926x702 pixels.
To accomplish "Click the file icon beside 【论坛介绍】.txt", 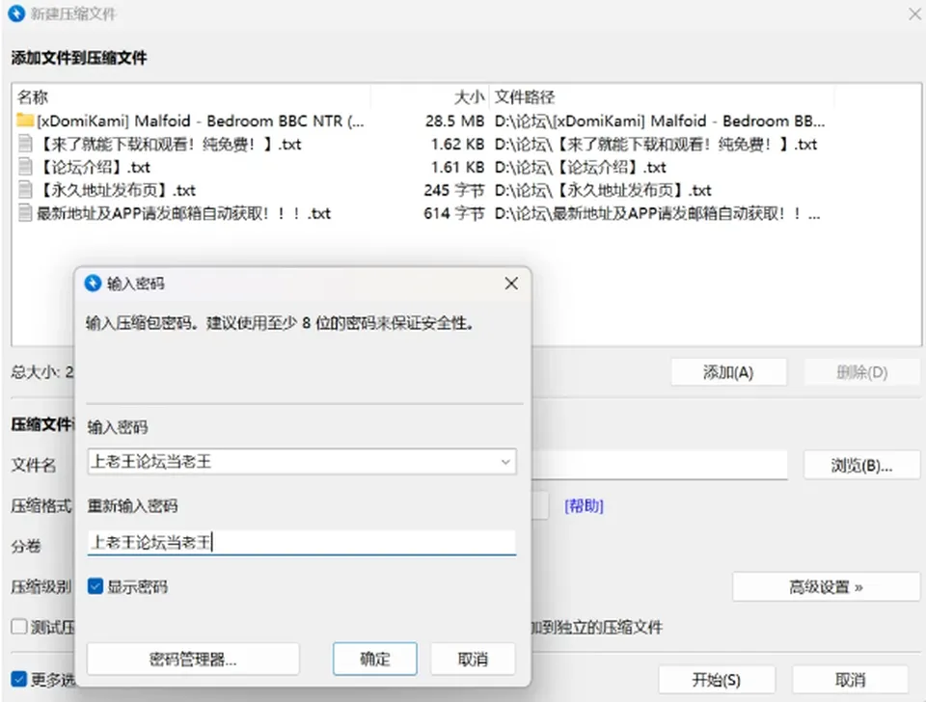I will coord(25,167).
